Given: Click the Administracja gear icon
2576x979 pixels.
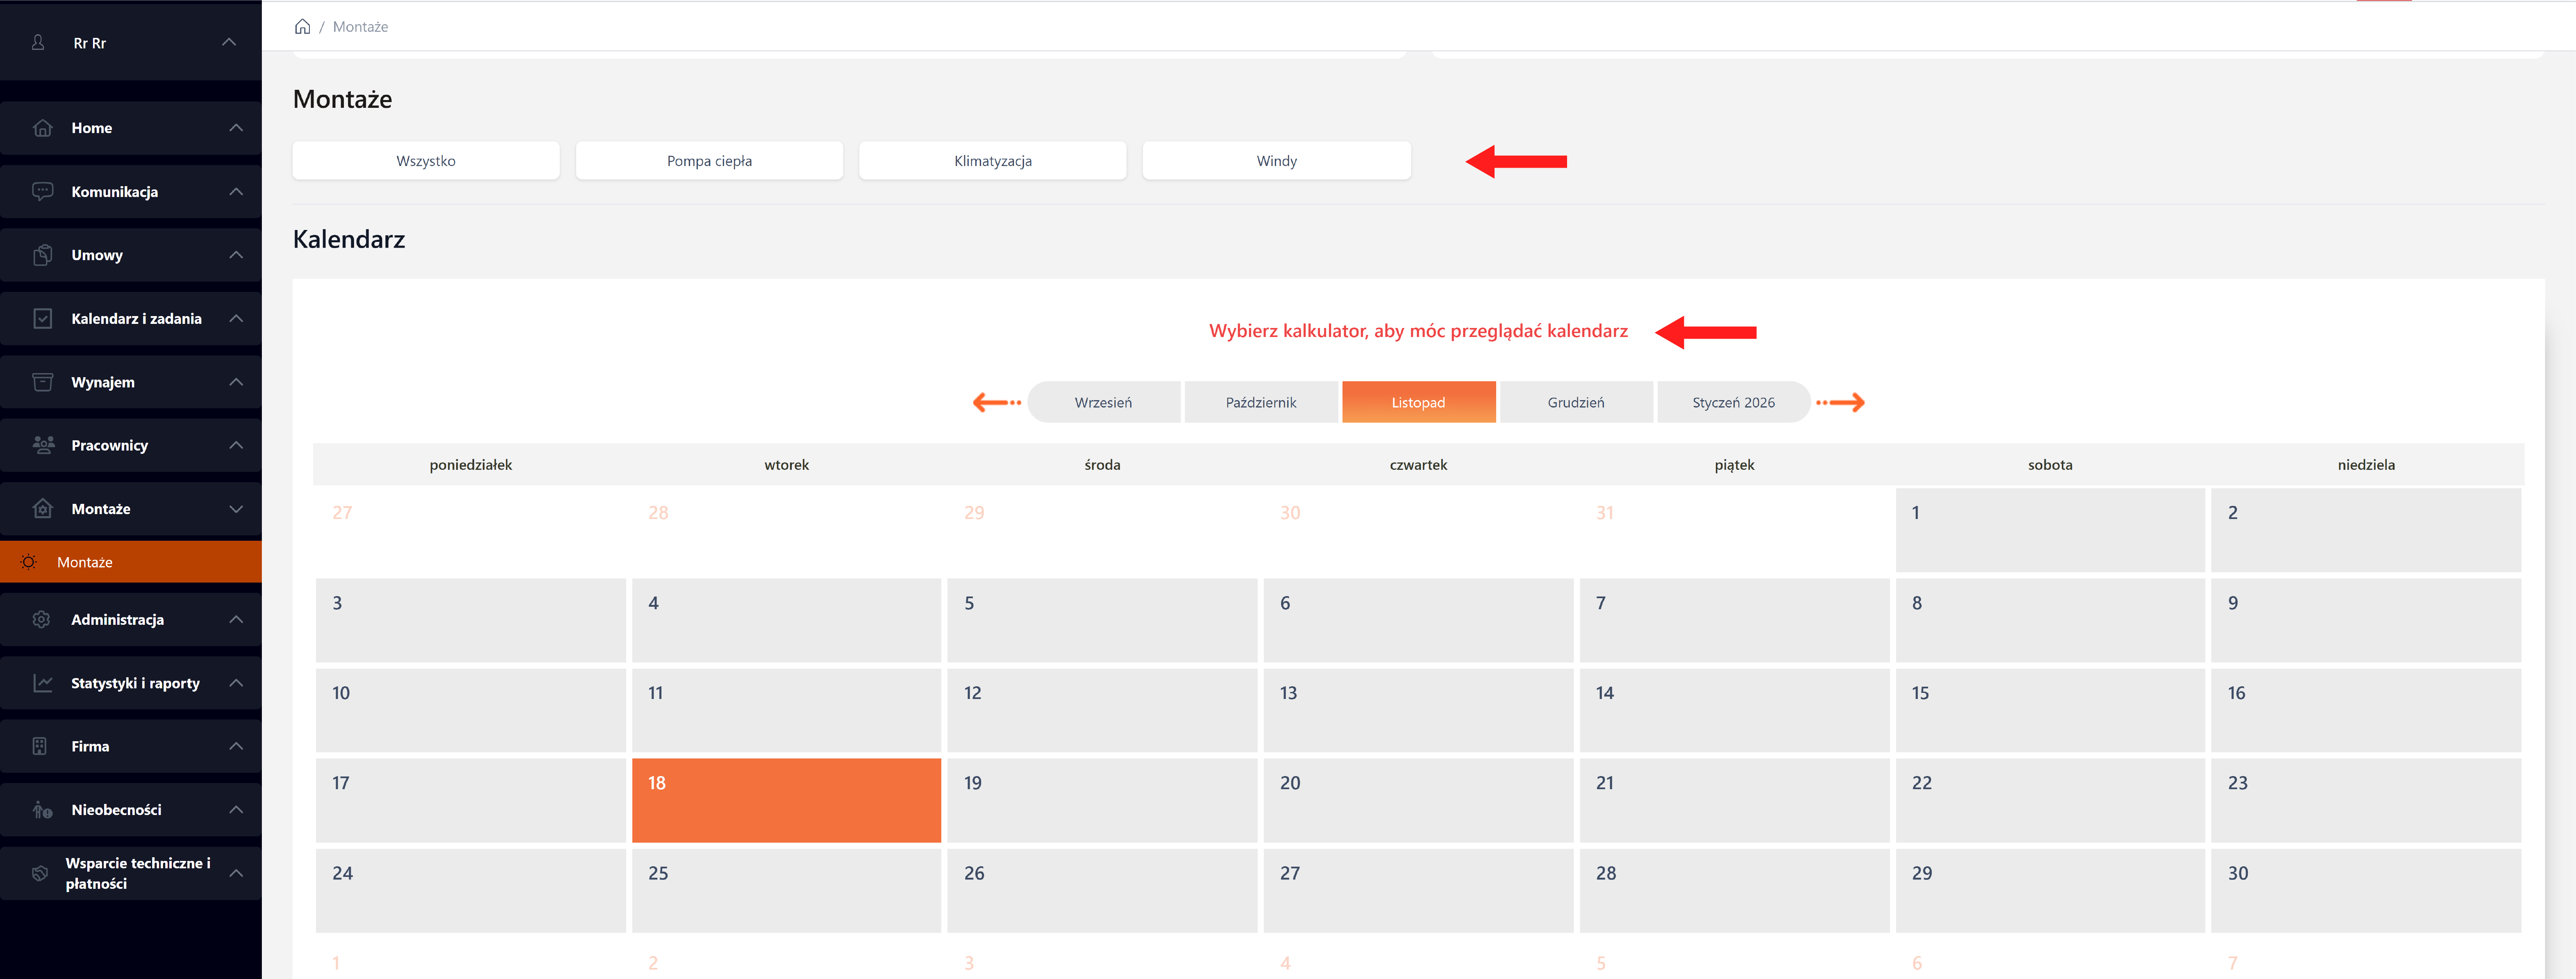Looking at the screenshot, I should pyautogui.click(x=42, y=619).
